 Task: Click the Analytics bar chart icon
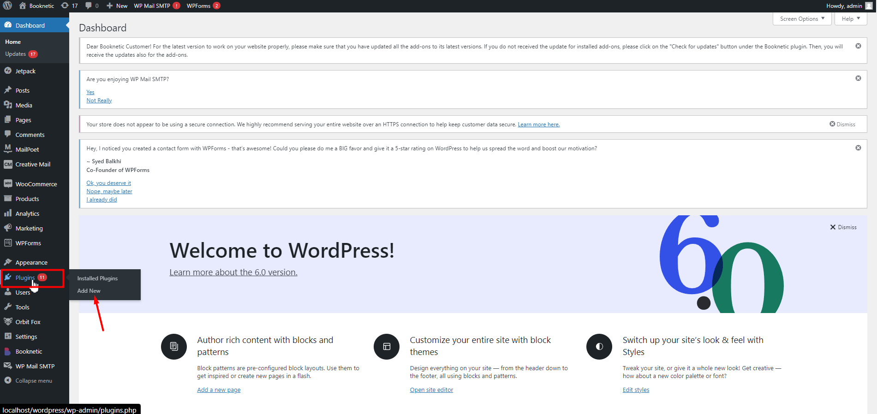click(8, 213)
